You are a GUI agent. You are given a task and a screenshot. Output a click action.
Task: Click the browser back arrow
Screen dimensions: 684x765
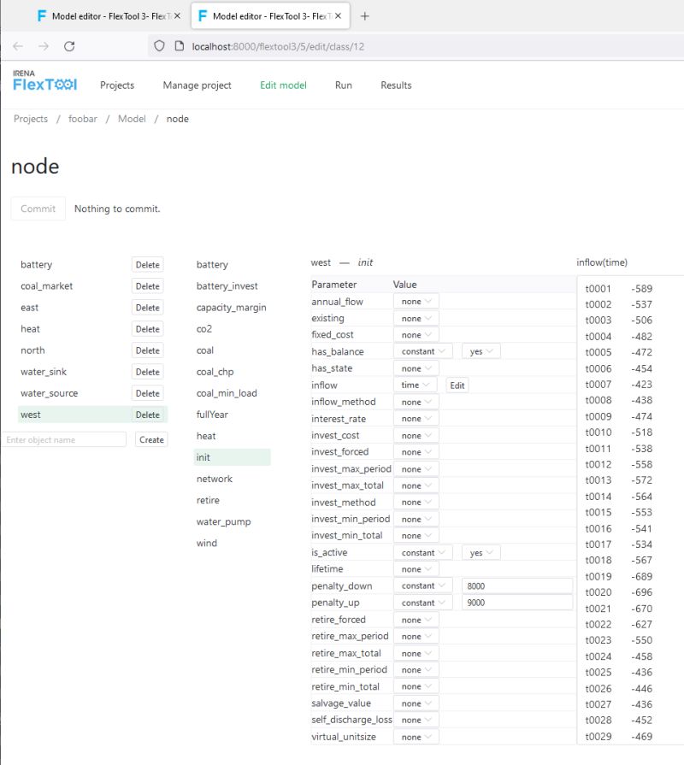point(17,47)
